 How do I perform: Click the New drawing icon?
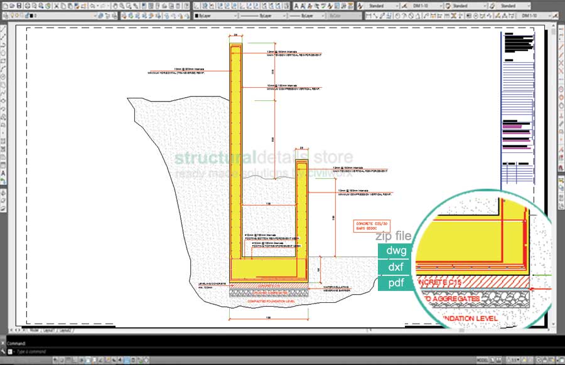6,5
